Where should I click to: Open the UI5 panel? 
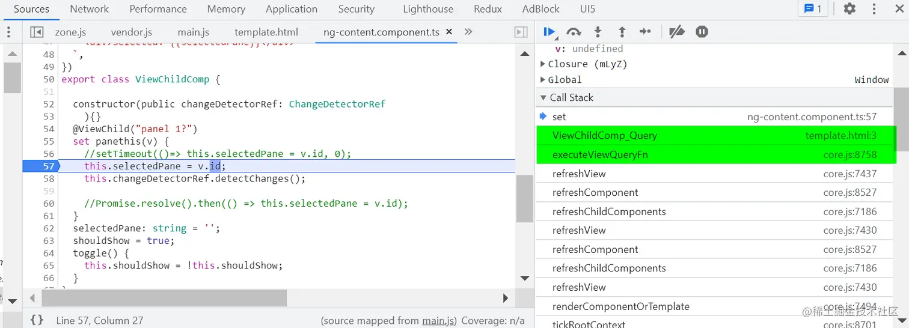pyautogui.click(x=587, y=9)
